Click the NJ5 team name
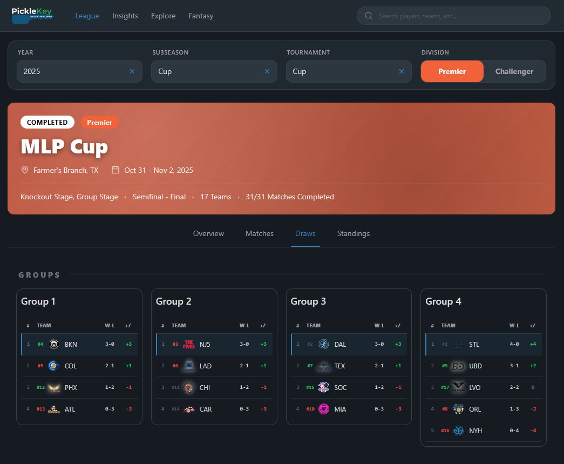Image resolution: width=564 pixels, height=464 pixels. click(x=205, y=345)
